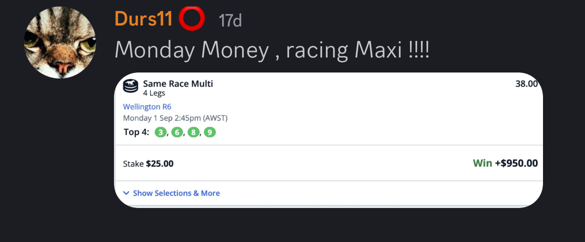The width and height of the screenshot is (585, 242).
Task: Click the 38.00 odds value
Action: [526, 84]
